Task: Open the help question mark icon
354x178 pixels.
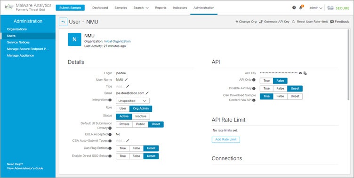Action: click(294, 8)
